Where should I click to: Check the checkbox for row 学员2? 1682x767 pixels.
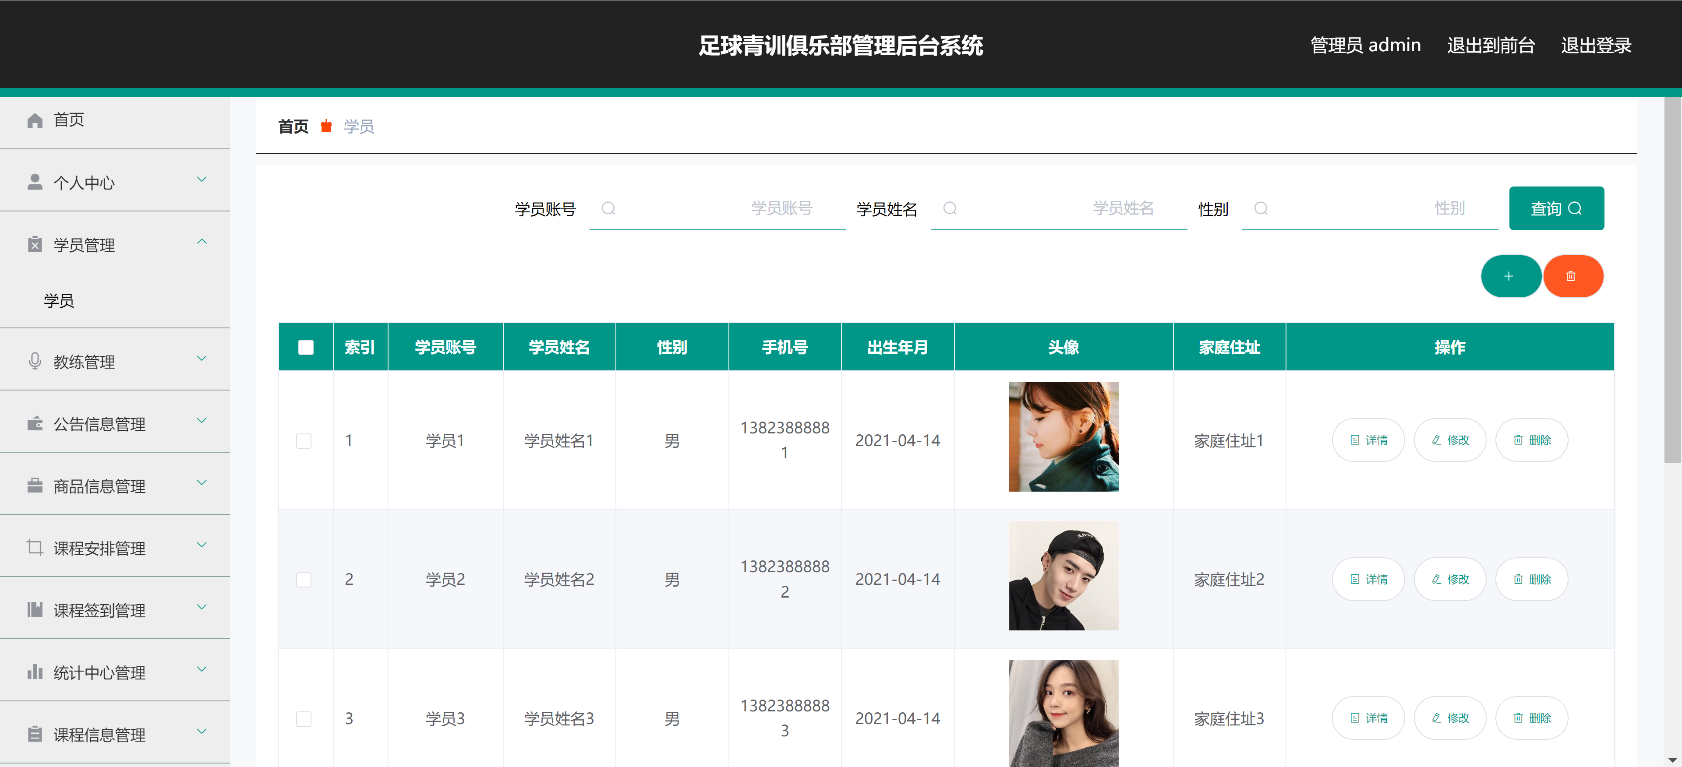point(304,580)
